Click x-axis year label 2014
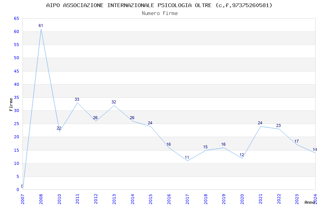Screen dimensions: 319x206 pyautogui.click(x=132, y=199)
